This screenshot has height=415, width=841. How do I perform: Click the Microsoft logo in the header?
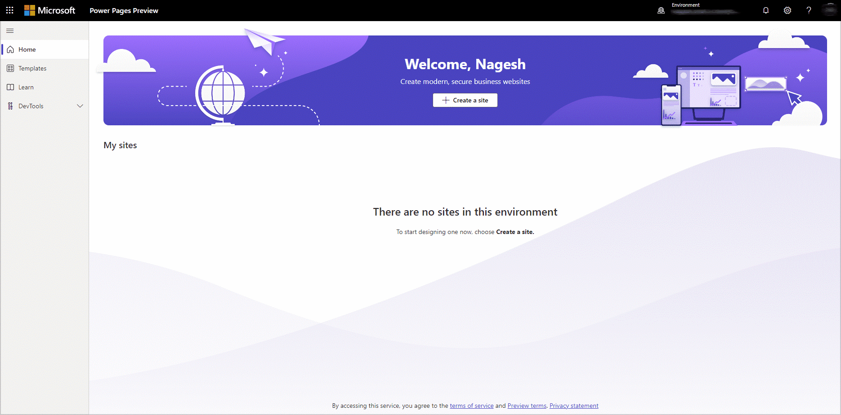pos(50,10)
